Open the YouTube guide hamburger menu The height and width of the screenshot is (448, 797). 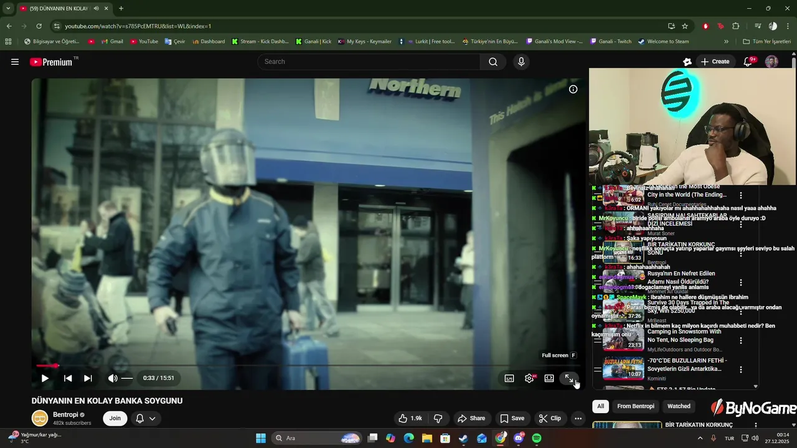coord(15,62)
